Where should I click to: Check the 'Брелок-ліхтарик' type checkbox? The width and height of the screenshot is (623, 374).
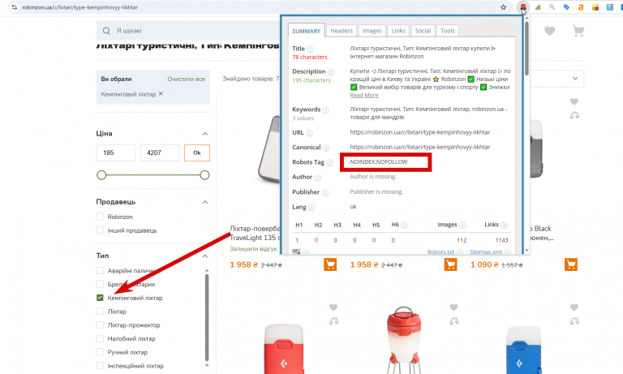point(100,284)
